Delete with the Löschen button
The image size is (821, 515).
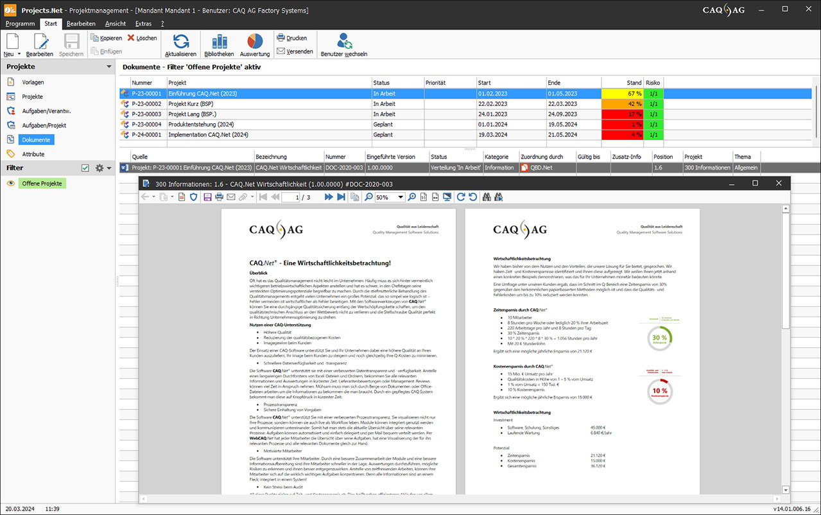pyautogui.click(x=142, y=38)
